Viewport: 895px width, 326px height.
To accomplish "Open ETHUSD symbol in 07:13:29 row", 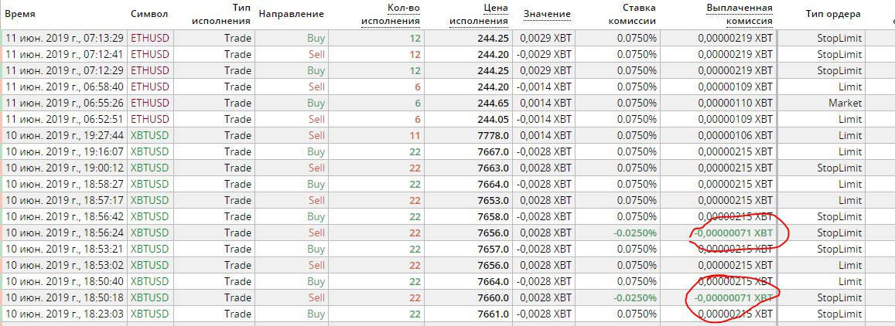I will point(150,38).
